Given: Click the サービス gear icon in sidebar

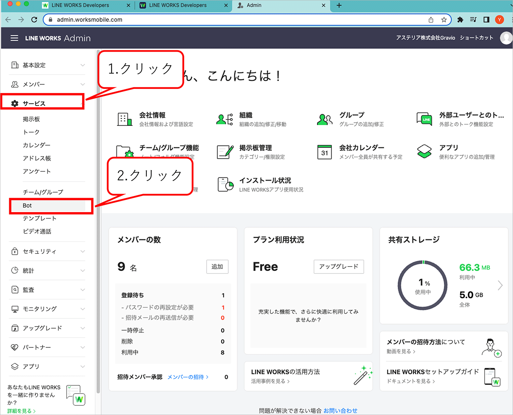Looking at the screenshot, I should click(x=15, y=103).
